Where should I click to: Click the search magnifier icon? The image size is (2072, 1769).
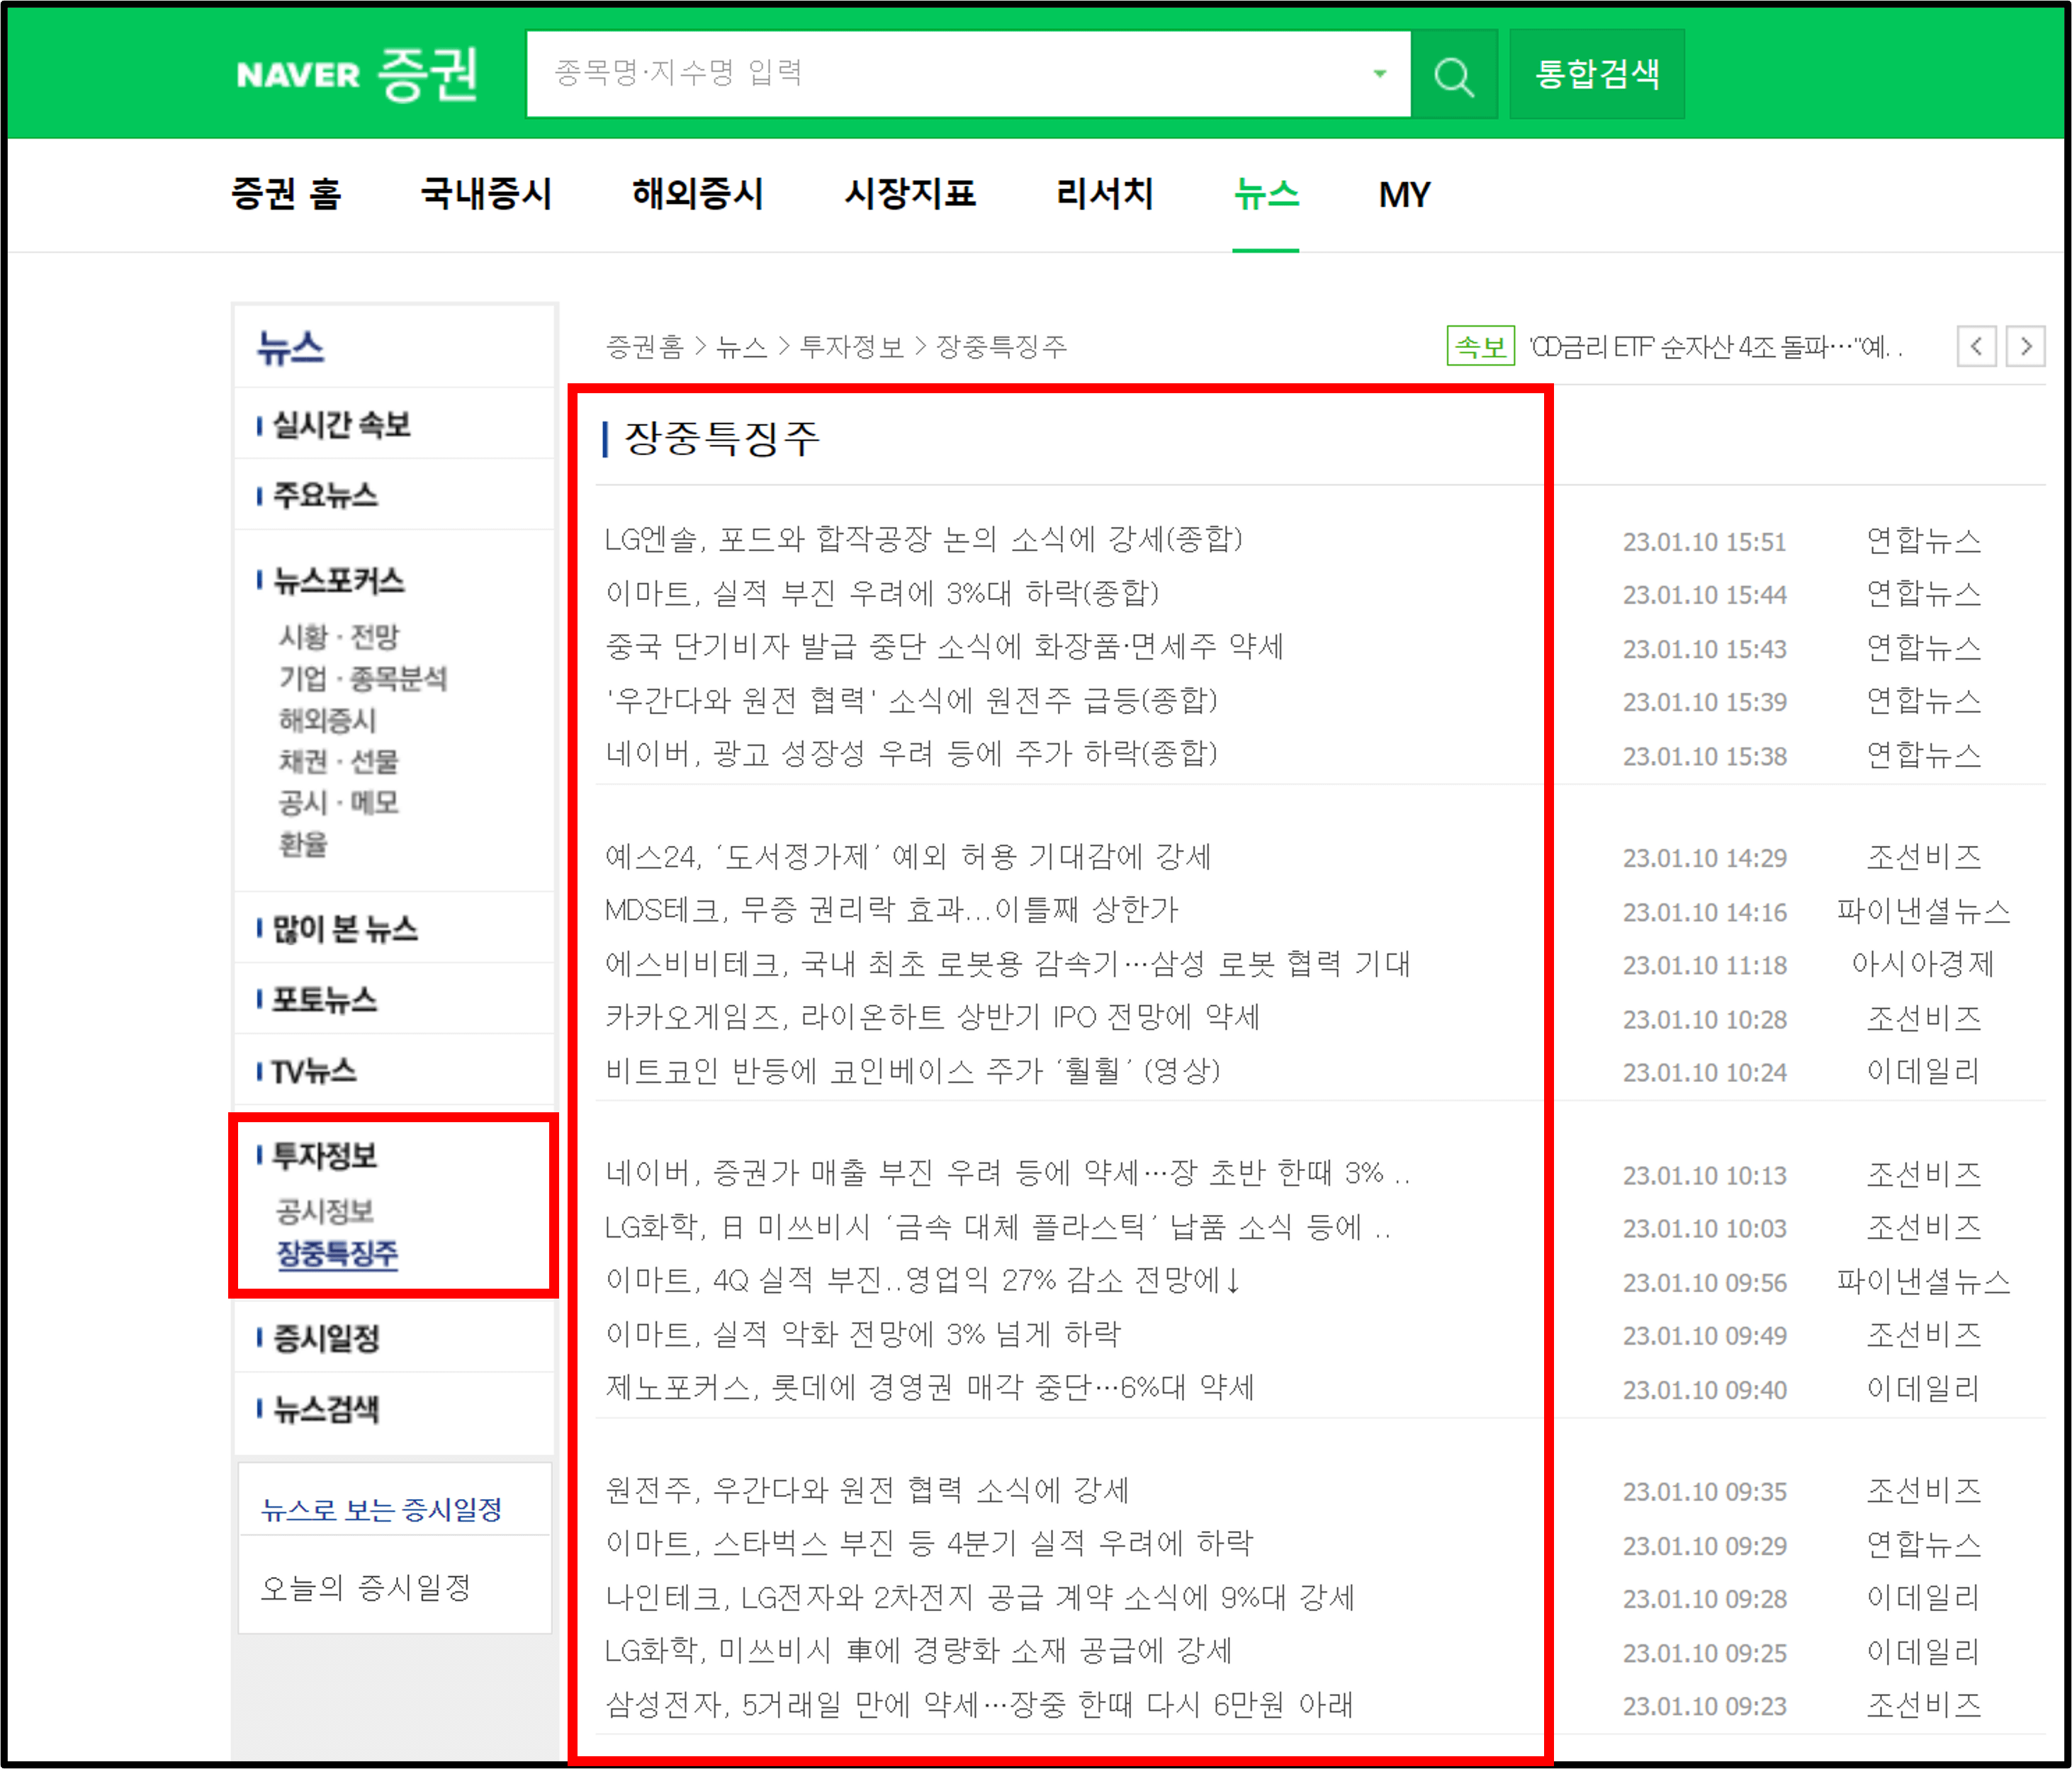point(1455,74)
